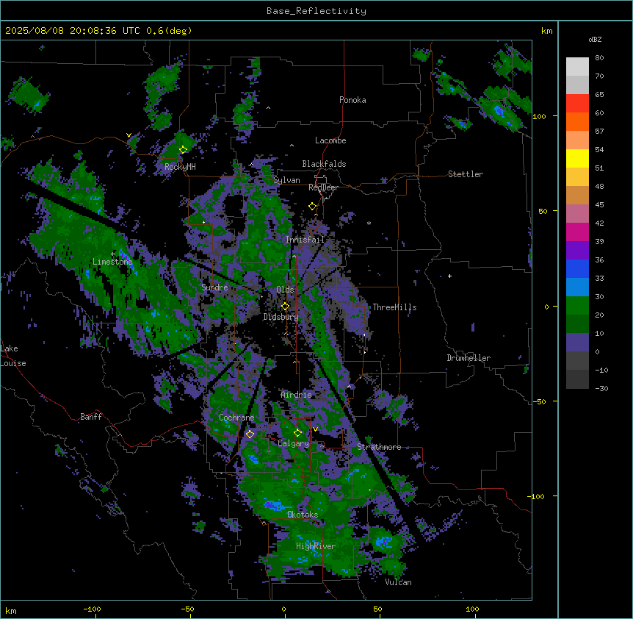This screenshot has height=619, width=633.
Task: Click the yellow station marker below Cochrane
Action: tap(250, 434)
